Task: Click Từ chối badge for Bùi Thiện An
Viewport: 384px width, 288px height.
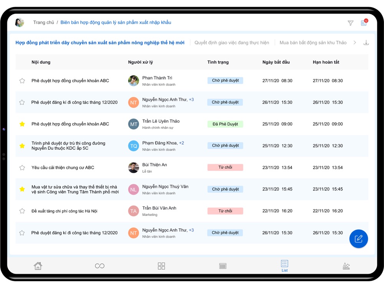Action: (225, 167)
